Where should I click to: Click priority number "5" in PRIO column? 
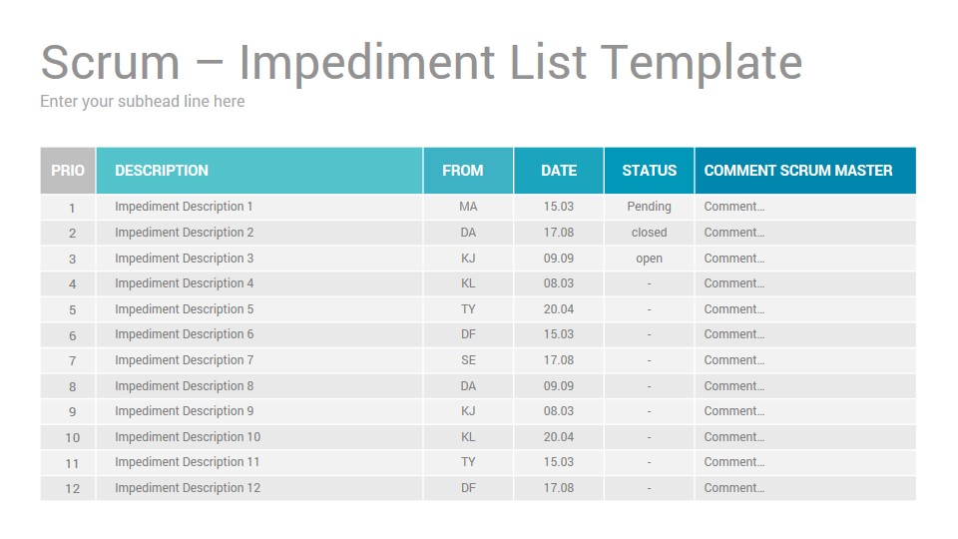tap(72, 310)
